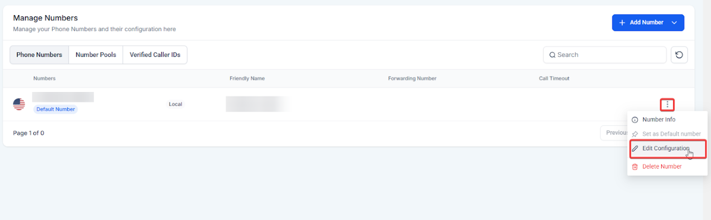The image size is (711, 220).
Task: Expand the Add Number dropdown chevron
Action: (x=674, y=23)
